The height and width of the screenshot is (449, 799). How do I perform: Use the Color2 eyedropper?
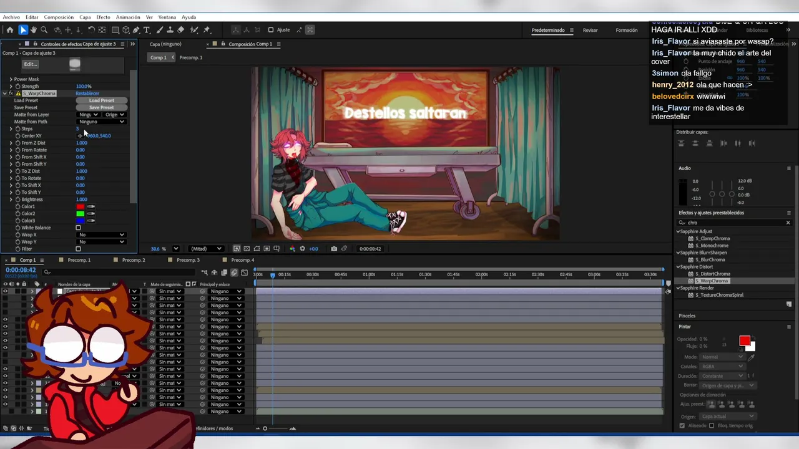(x=91, y=214)
